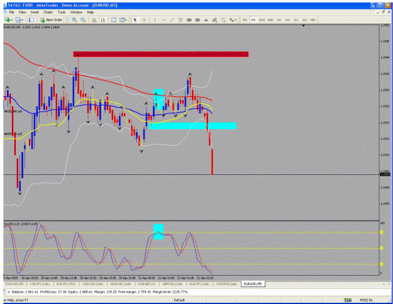Click the highlighted current price label
Image resolution: width=393 pixels, height=304 pixels.
(385, 174)
